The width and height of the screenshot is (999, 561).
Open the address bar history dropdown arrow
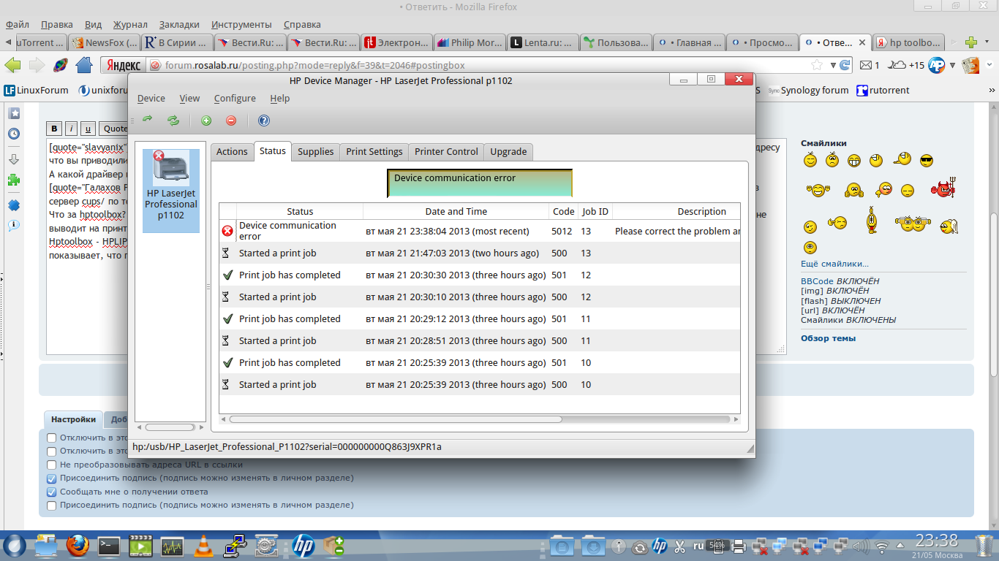tap(832, 65)
